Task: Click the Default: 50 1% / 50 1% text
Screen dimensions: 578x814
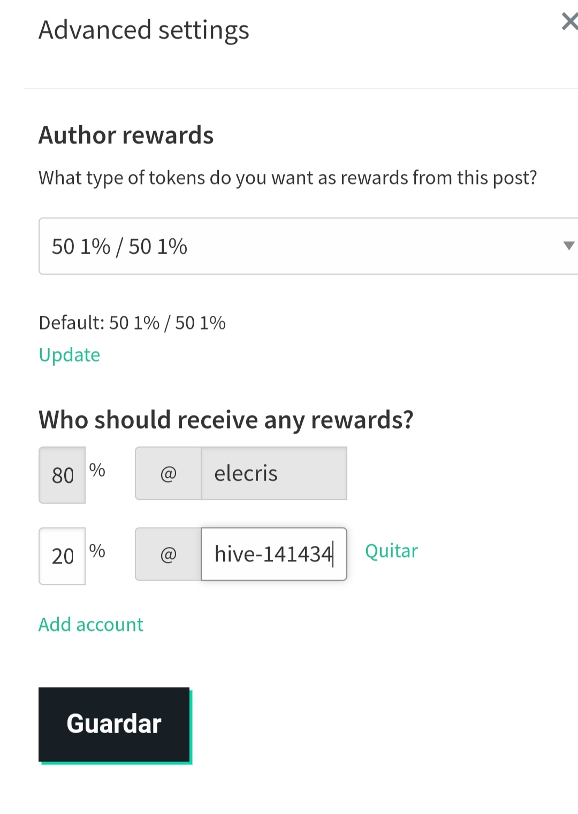Action: tap(132, 323)
